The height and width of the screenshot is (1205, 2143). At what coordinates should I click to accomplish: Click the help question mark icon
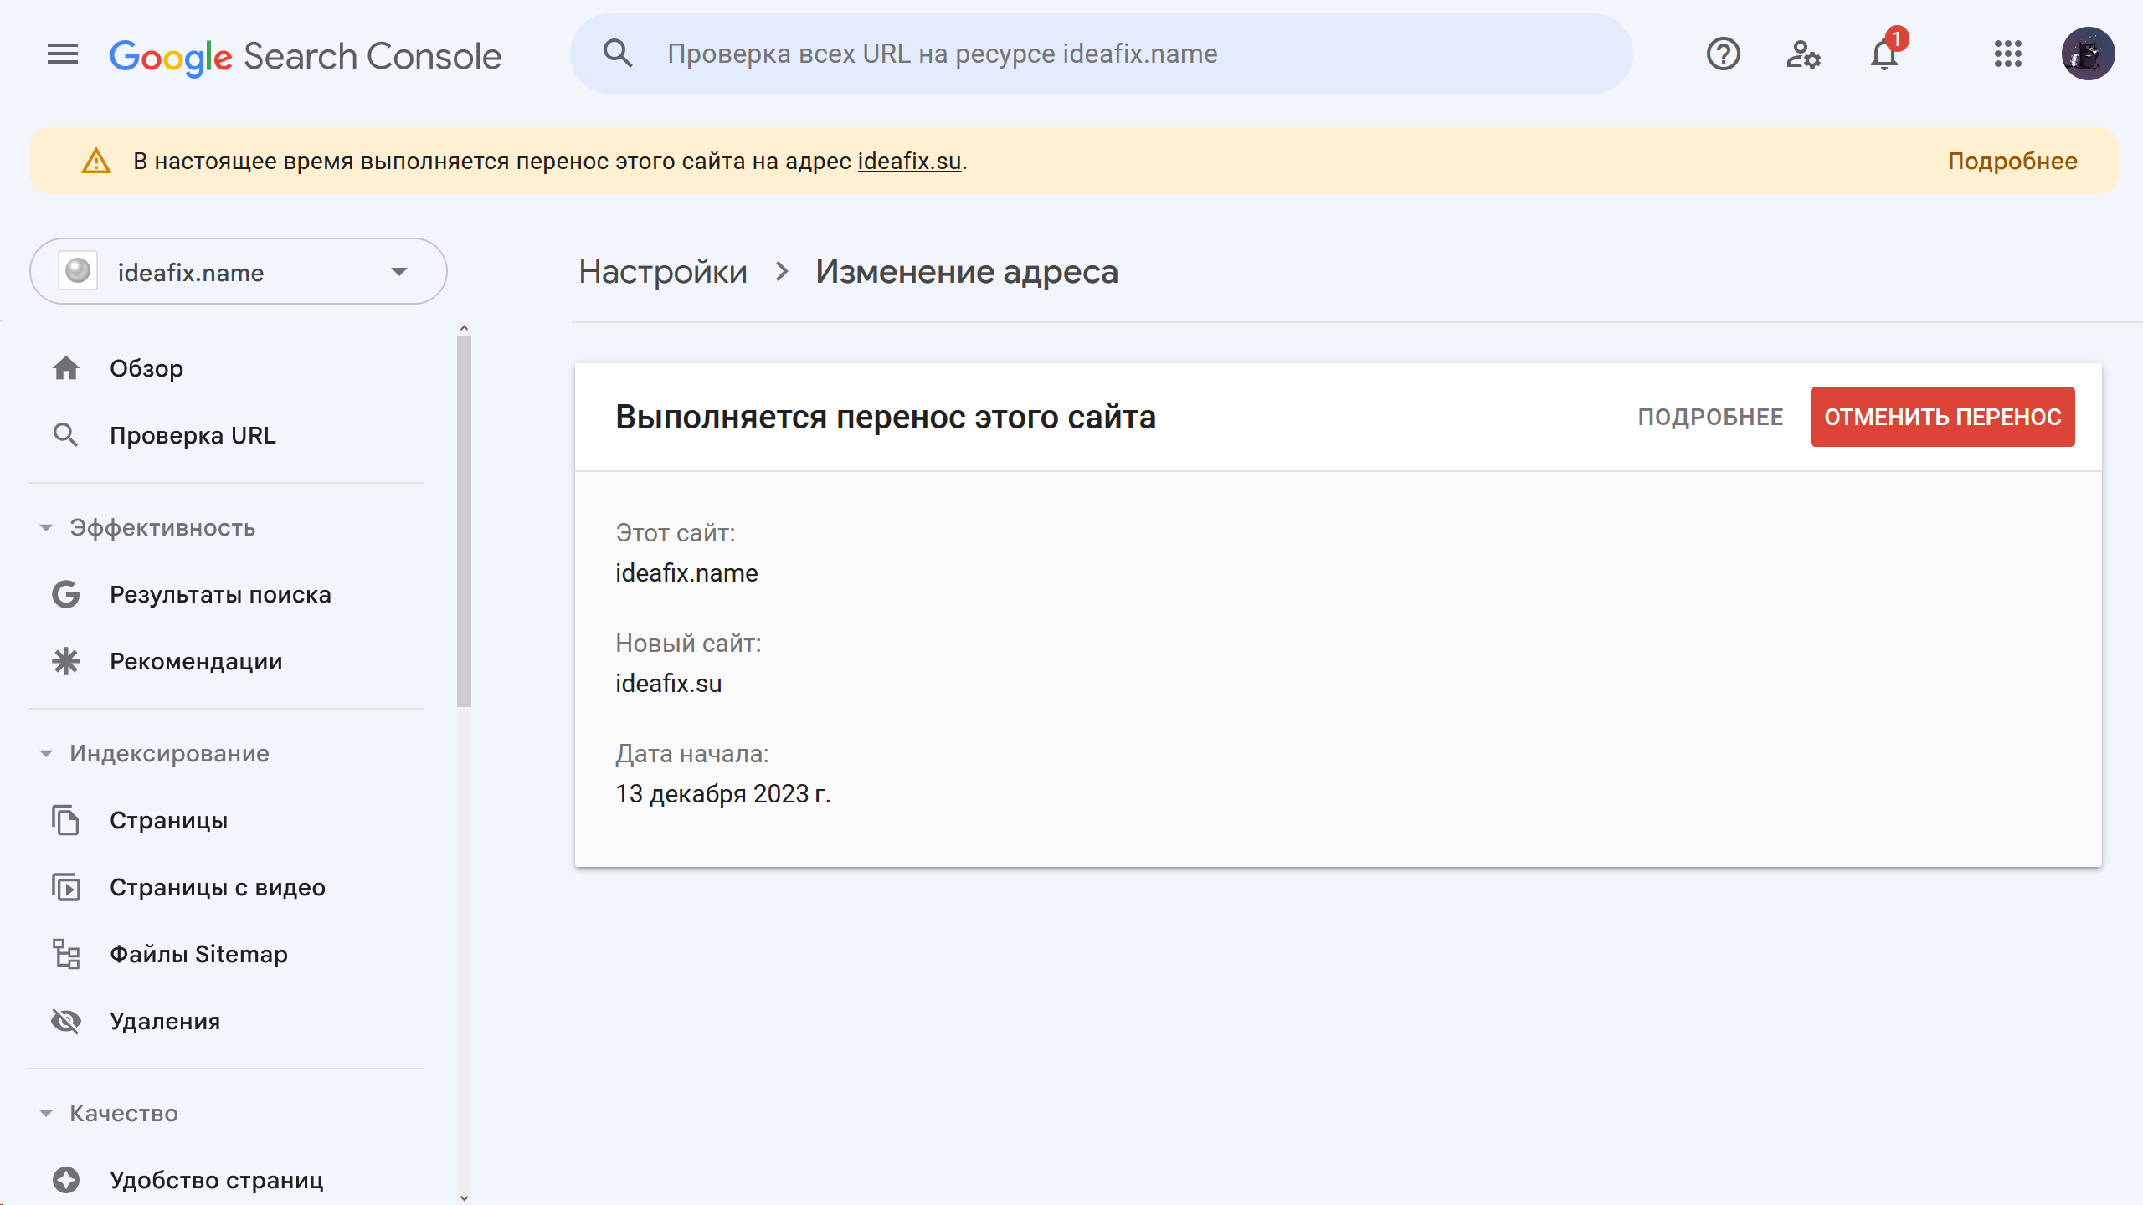1723,55
